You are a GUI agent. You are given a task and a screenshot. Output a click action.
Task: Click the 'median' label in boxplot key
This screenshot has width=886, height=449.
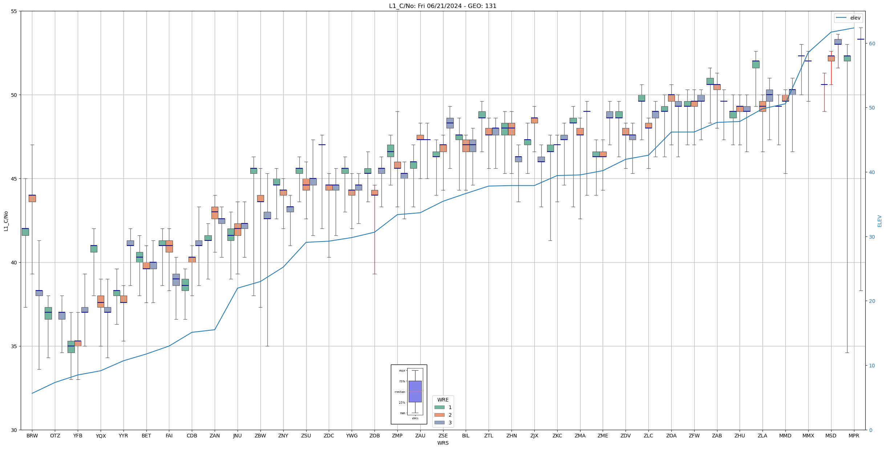pyautogui.click(x=400, y=392)
